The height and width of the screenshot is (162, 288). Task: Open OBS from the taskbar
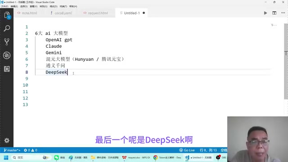[x=221, y=157]
